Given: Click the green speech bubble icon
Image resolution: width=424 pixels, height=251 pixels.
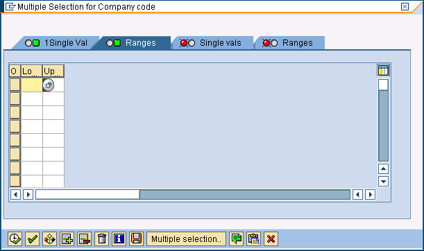Looking at the screenshot, I should 237,239.
